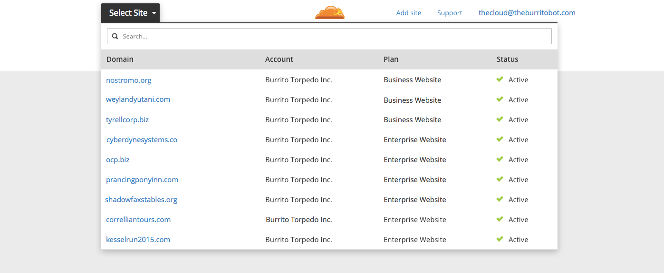Choose the prancingponyinn.com site

(142, 180)
